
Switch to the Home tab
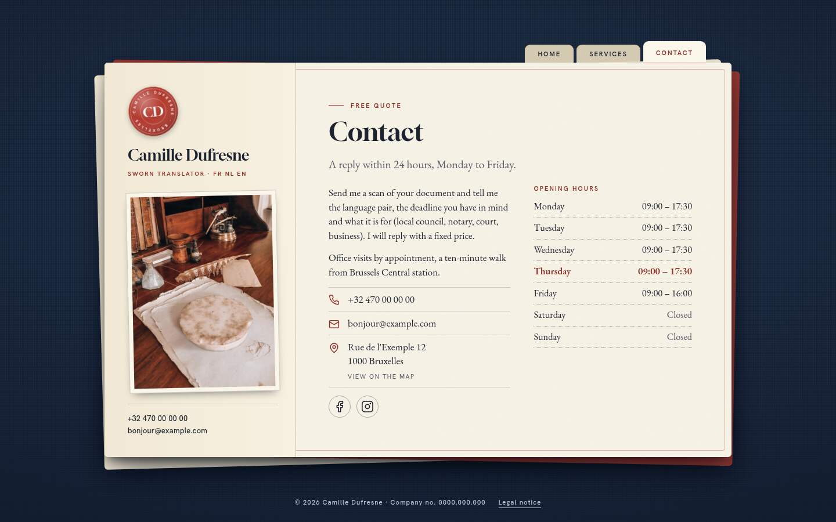point(549,54)
